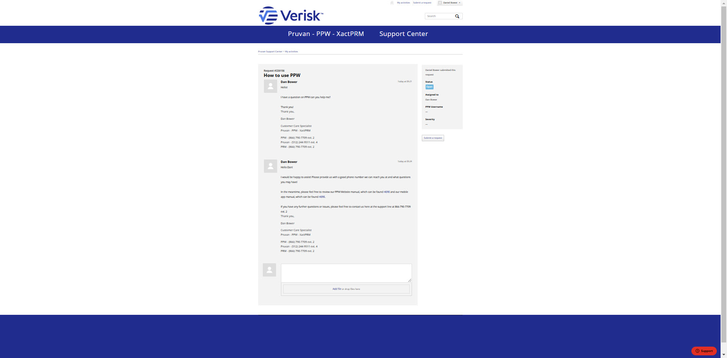Click the search magnifier icon
Viewport: 727px width, 358px height.
coord(457,16)
